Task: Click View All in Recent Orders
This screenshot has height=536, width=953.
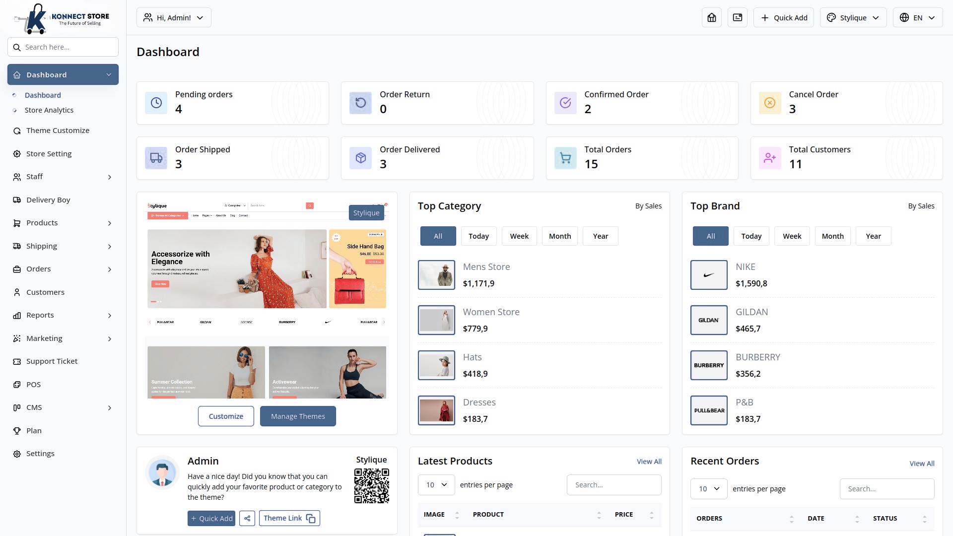Action: pos(922,464)
